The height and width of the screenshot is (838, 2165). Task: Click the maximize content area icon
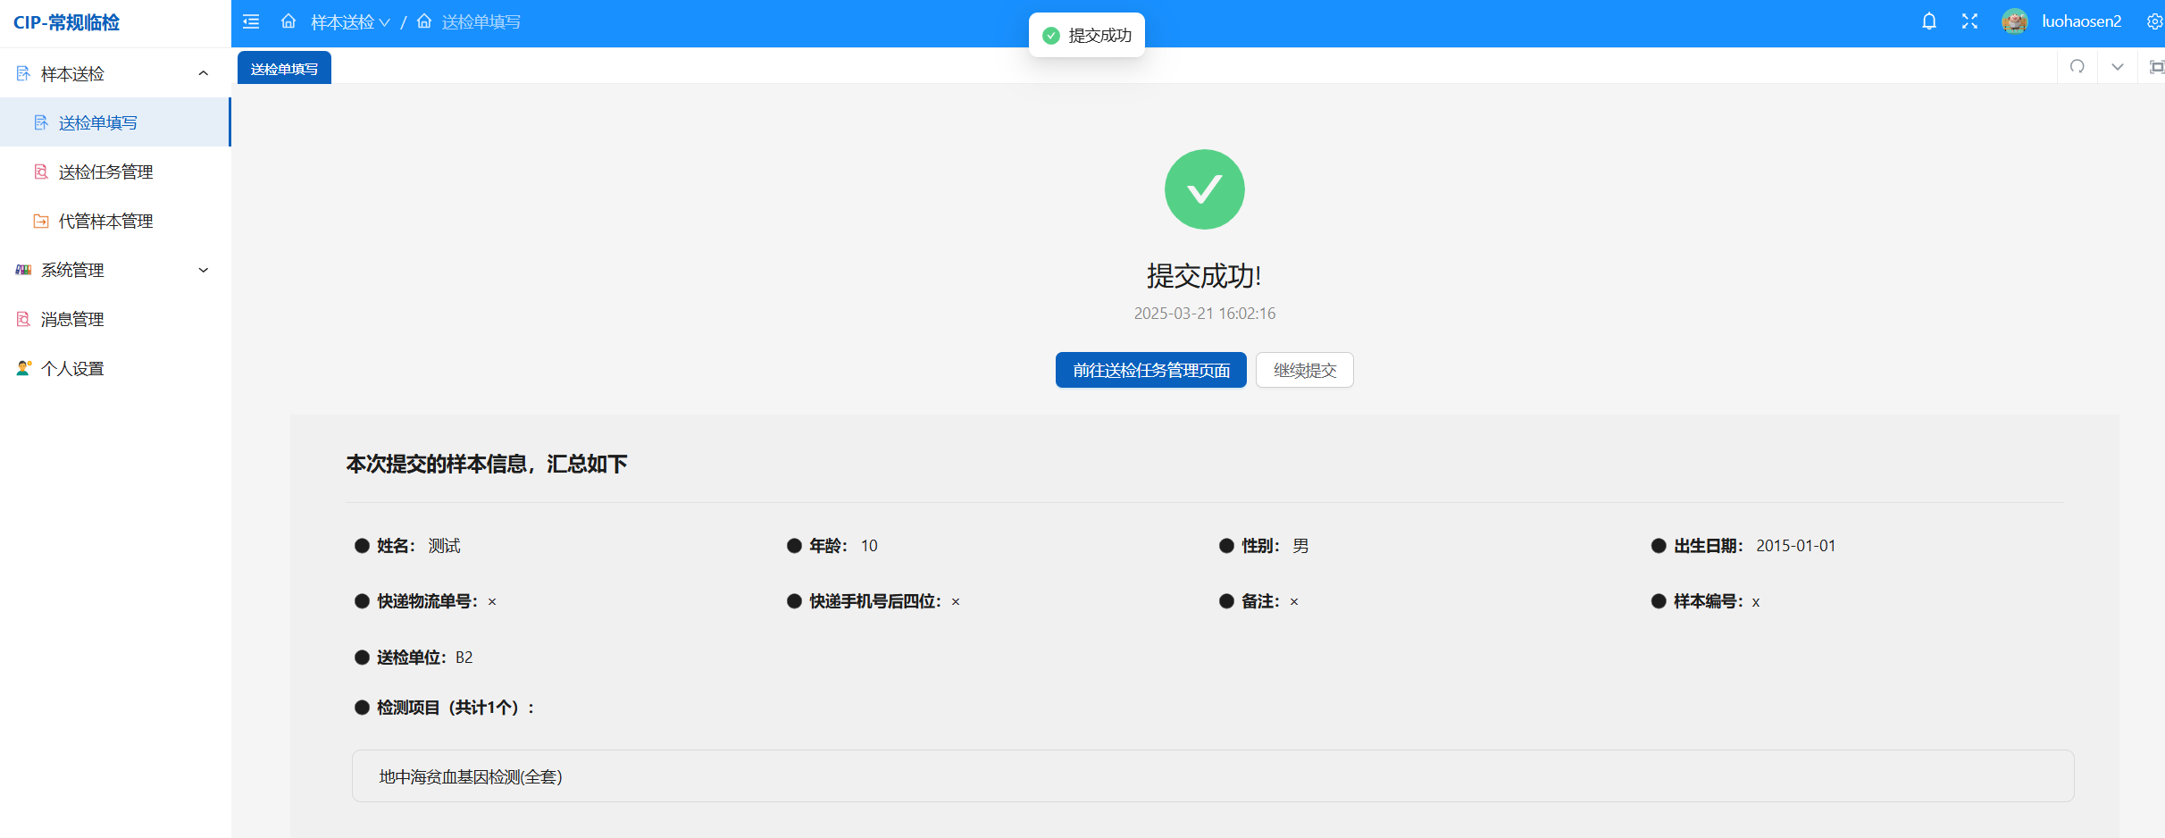2156,67
